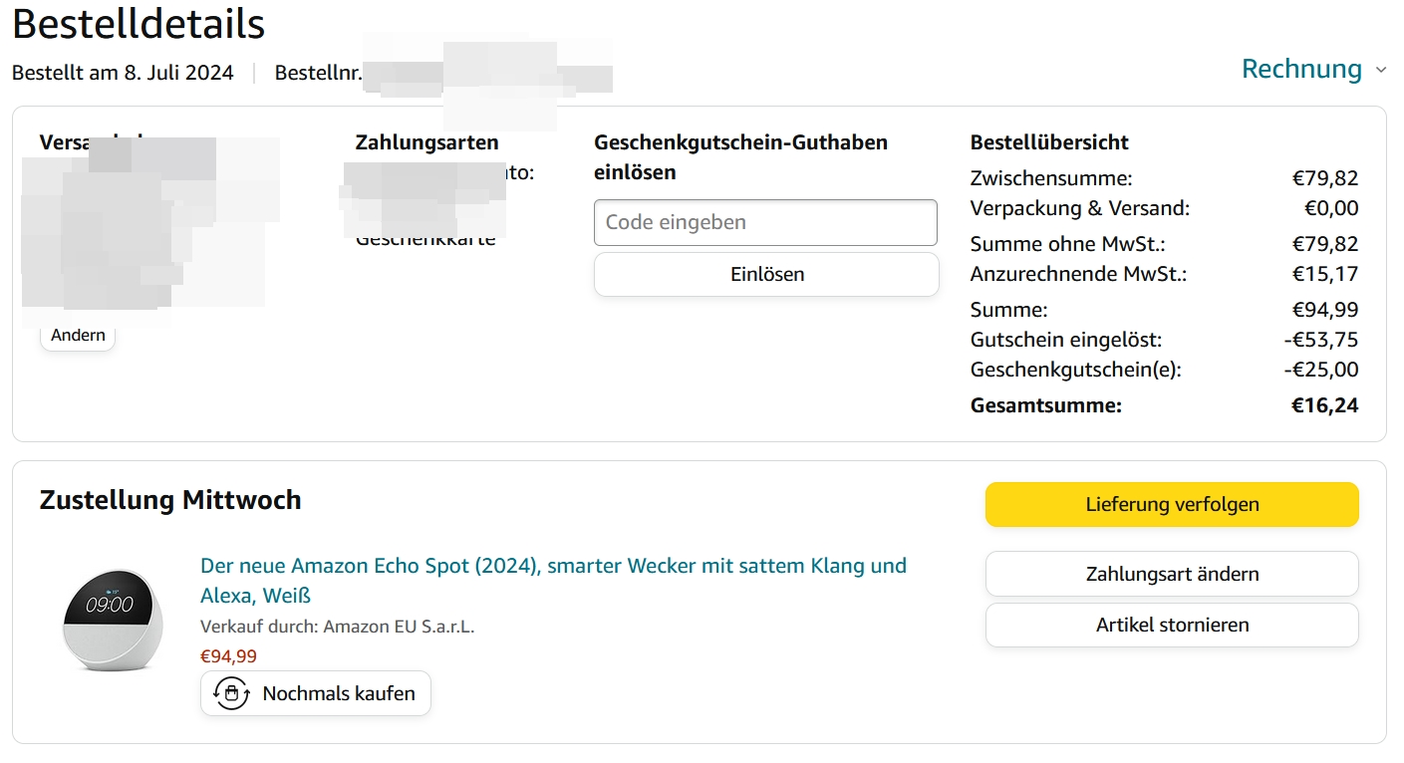The width and height of the screenshot is (1404, 763).
Task: Click the Gutschein eingelöst amount -€53,75
Action: (1320, 340)
